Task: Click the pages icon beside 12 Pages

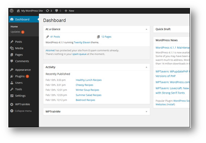Action: pos(98,37)
